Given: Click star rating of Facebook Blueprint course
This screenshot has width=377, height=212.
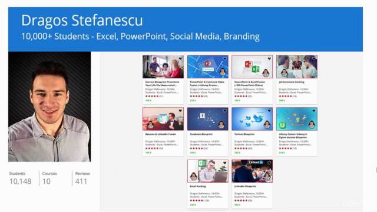Looking at the screenshot, I should click(196, 148).
